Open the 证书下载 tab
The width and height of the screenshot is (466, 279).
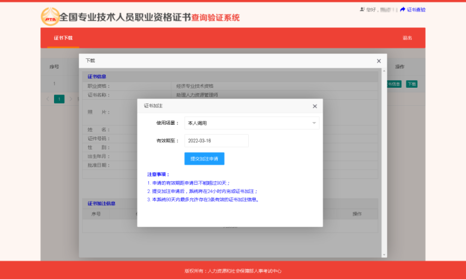[63, 38]
